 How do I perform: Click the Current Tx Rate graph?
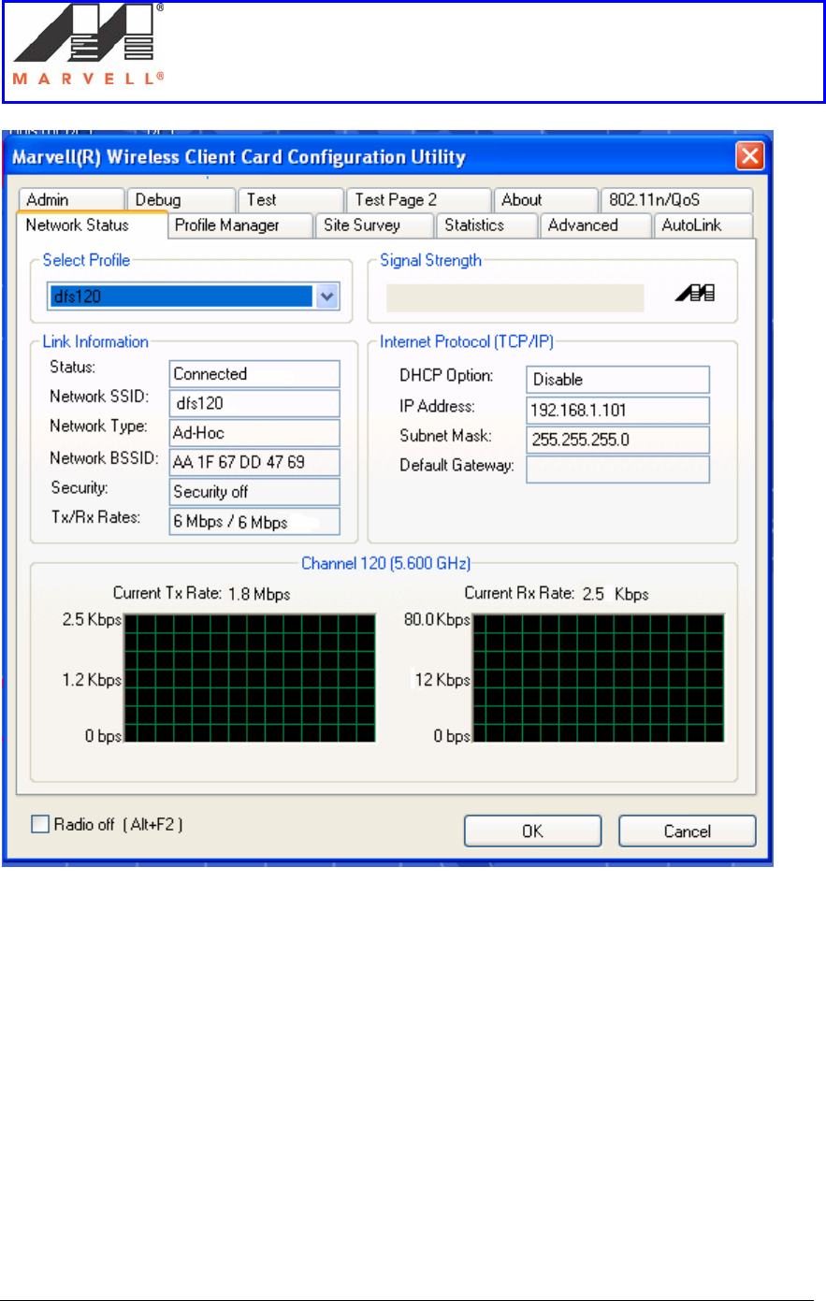click(250, 678)
